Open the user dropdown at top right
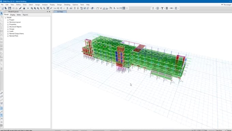The height and width of the screenshot is (131, 232). (x=227, y=5)
